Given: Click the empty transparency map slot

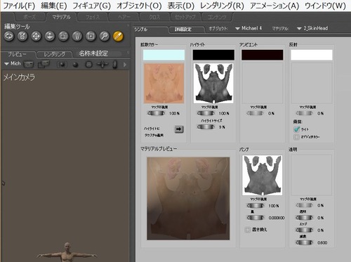Looking at the screenshot, I should coord(312,175).
